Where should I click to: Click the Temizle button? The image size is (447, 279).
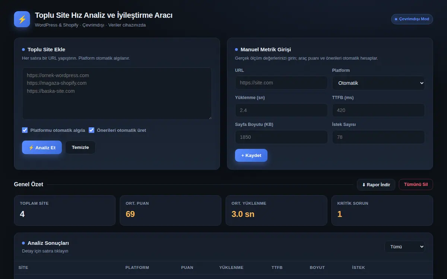[80, 147]
